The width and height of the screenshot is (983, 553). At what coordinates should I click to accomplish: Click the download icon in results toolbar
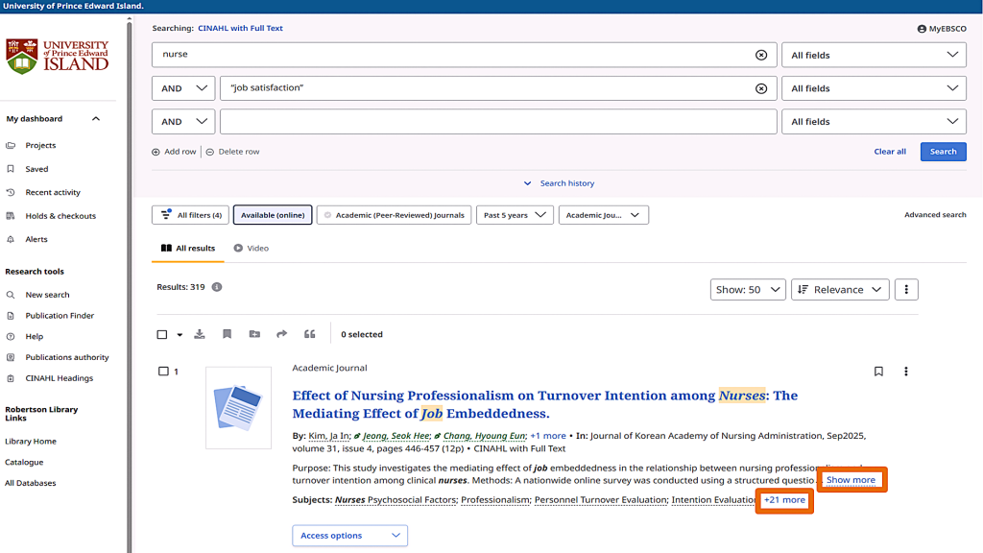(x=200, y=334)
